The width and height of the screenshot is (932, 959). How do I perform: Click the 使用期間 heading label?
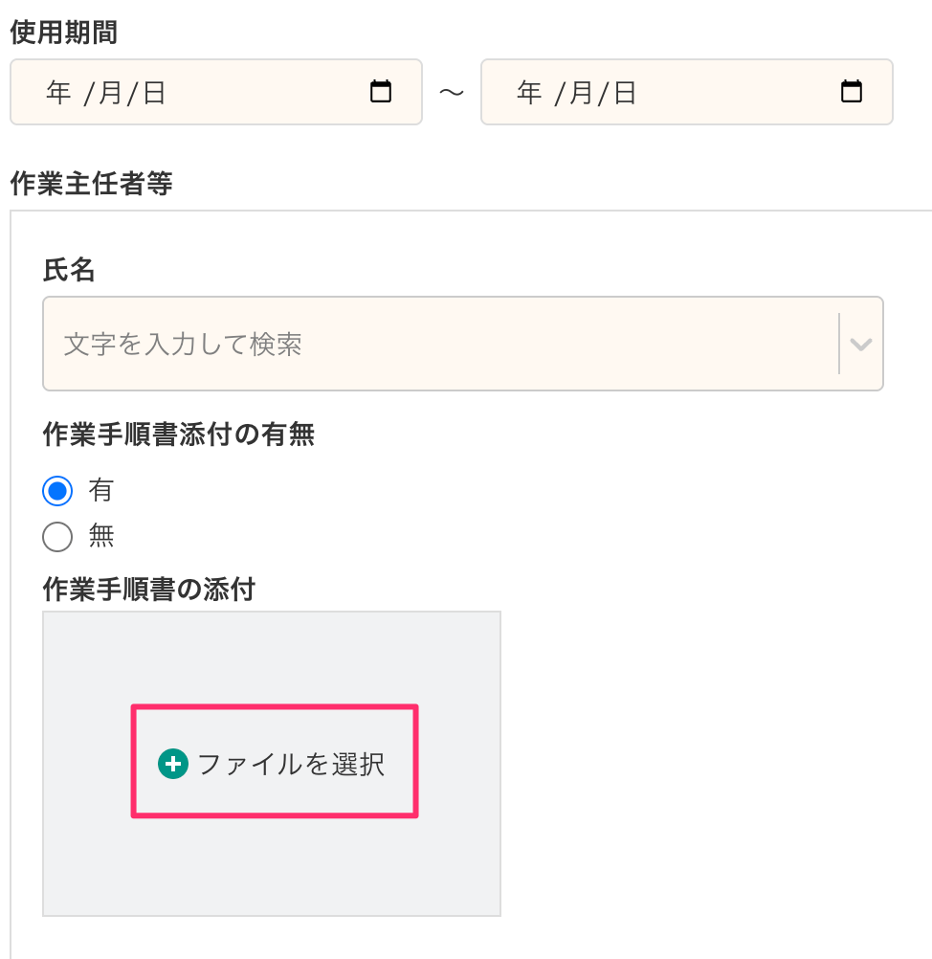coord(63,33)
